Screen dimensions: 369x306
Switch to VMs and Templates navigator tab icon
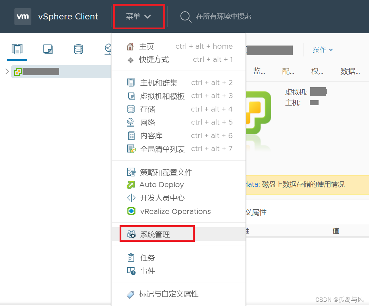coord(48,49)
